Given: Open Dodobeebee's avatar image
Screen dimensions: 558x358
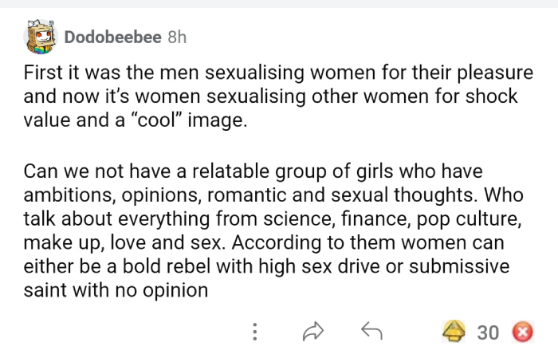Looking at the screenshot, I should coord(40,37).
